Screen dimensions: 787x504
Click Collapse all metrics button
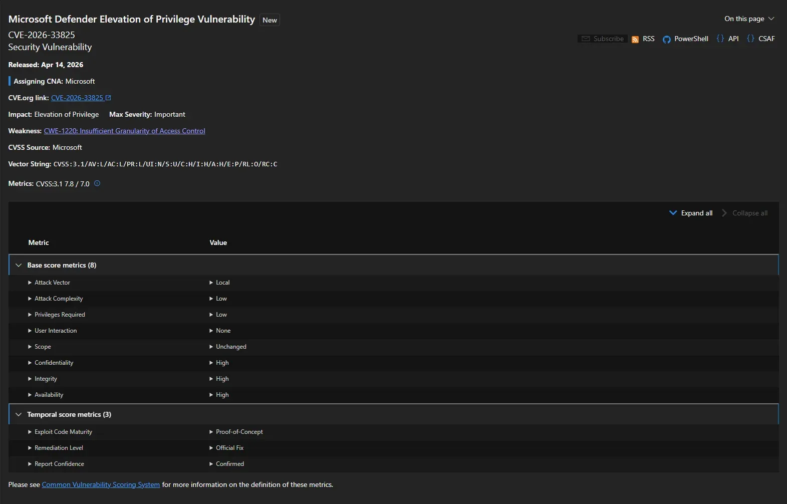[x=744, y=213]
